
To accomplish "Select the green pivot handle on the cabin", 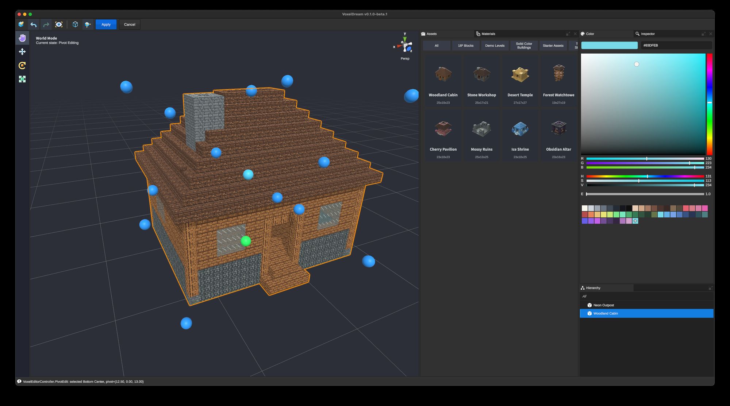I will 246,241.
